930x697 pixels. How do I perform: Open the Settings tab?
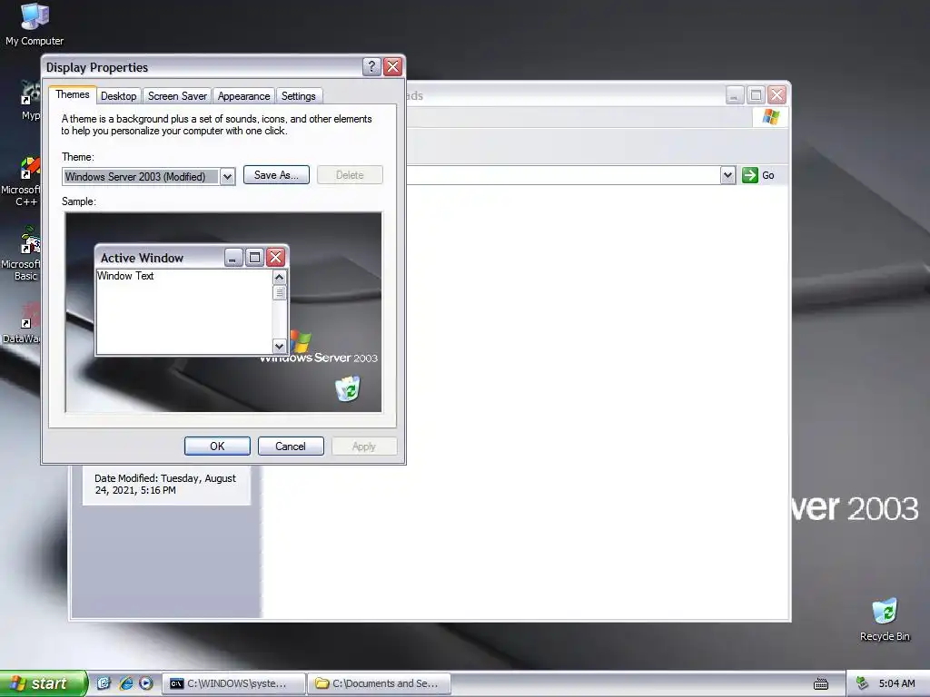[x=298, y=96]
